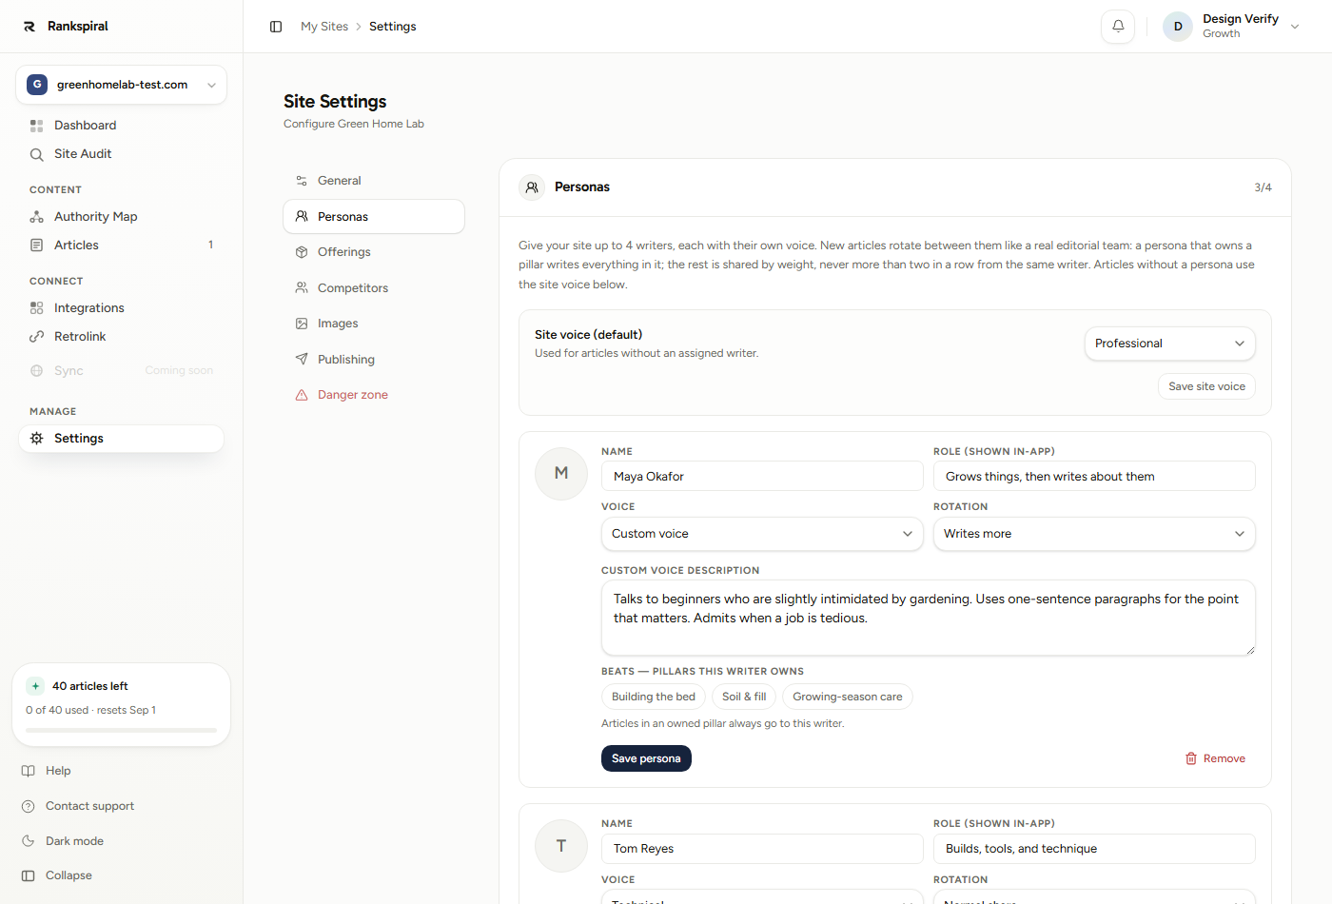The height and width of the screenshot is (904, 1332).
Task: Select the Soil & fill beat chip
Action: click(x=744, y=697)
